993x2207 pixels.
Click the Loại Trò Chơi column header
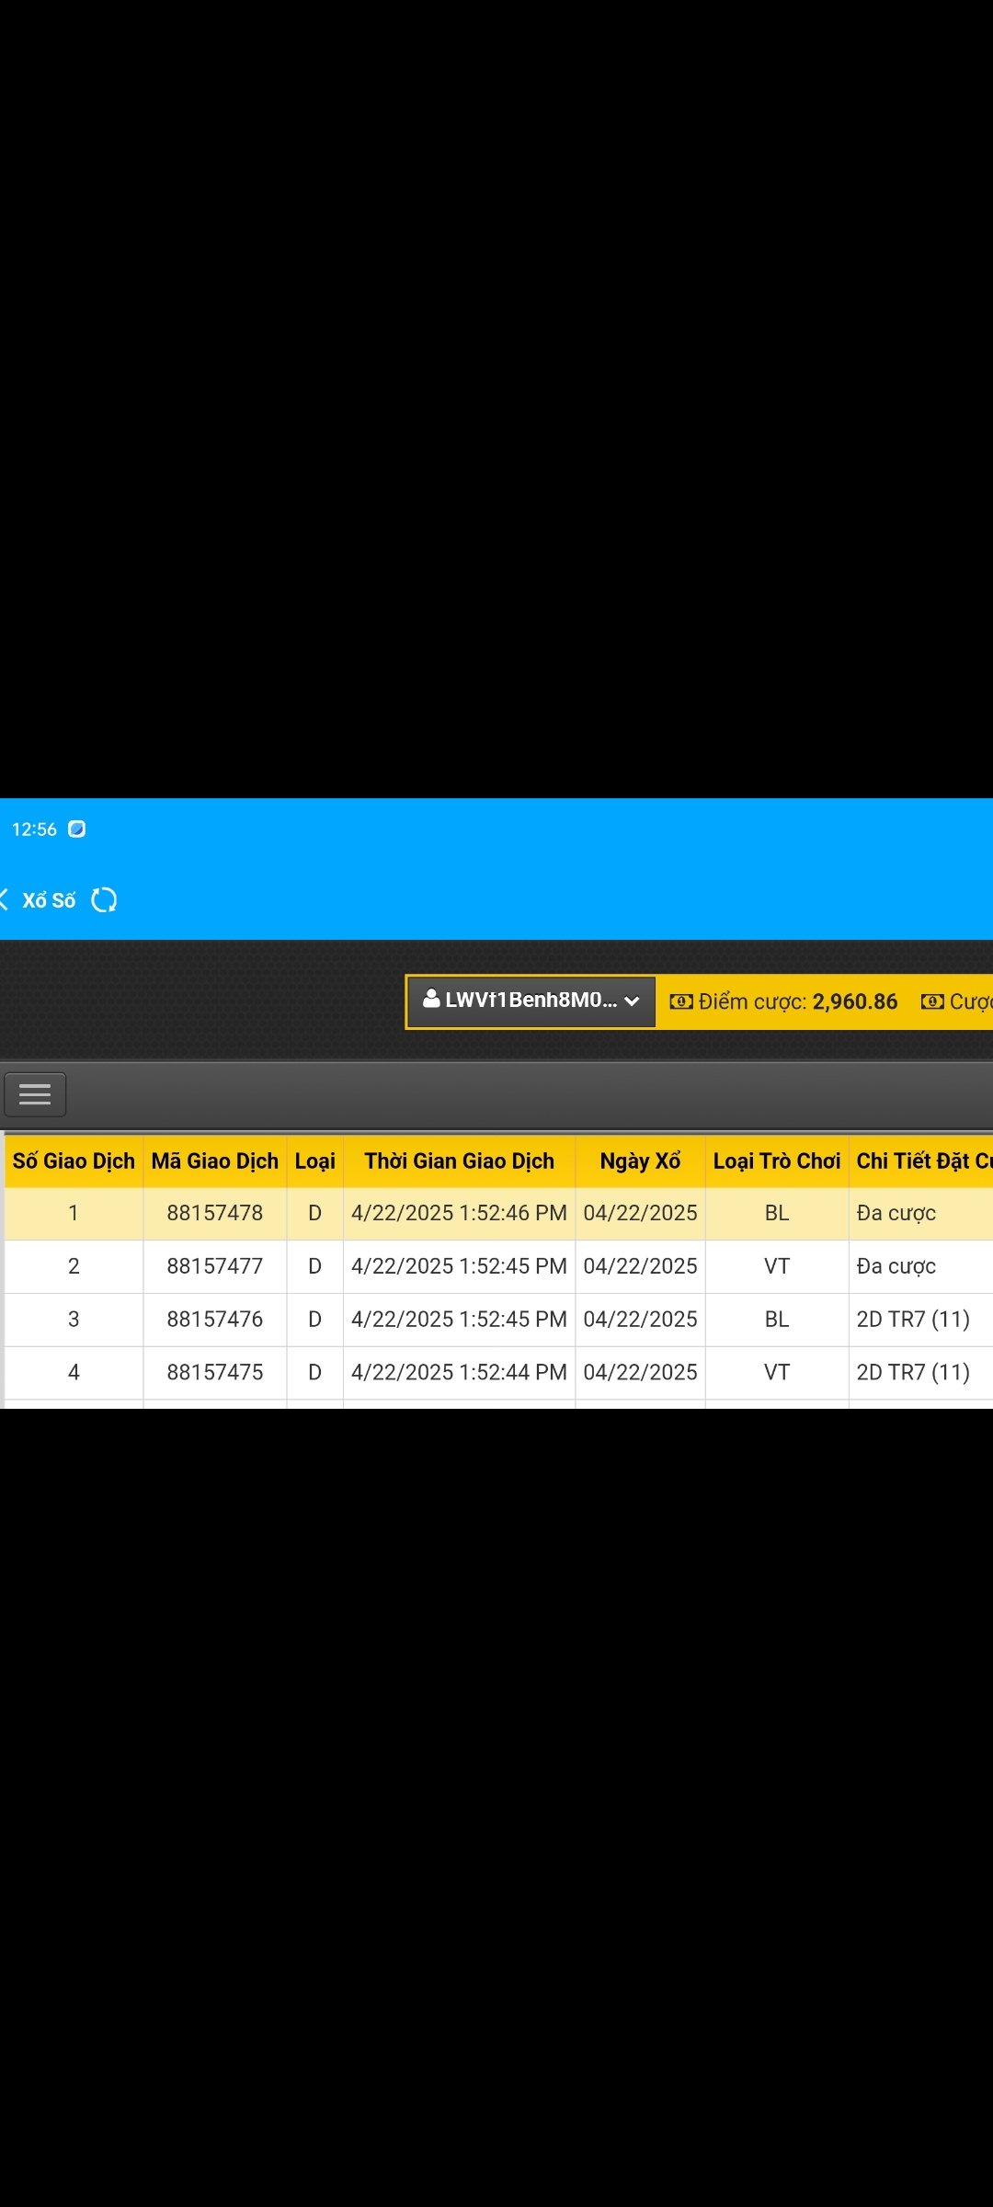coord(776,1161)
